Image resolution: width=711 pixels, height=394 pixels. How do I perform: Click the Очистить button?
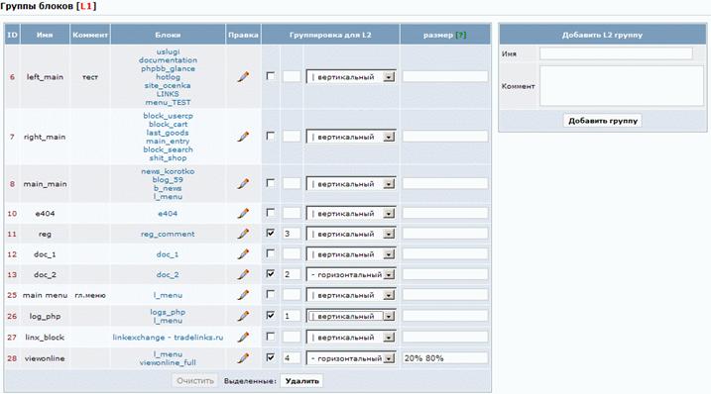[195, 381]
